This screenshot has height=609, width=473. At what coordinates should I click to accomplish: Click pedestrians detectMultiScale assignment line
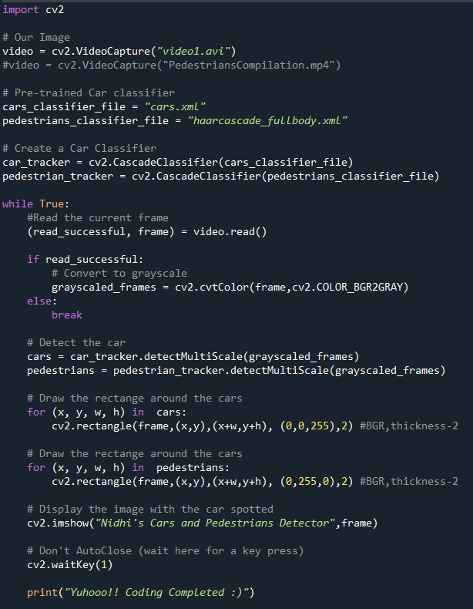(x=236, y=371)
